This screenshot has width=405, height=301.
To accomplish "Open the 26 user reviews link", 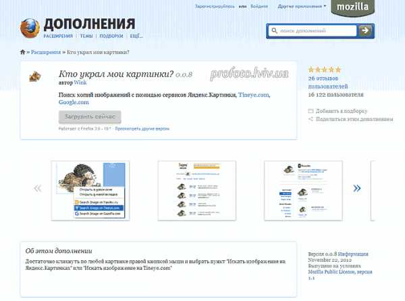I will 328,82.
